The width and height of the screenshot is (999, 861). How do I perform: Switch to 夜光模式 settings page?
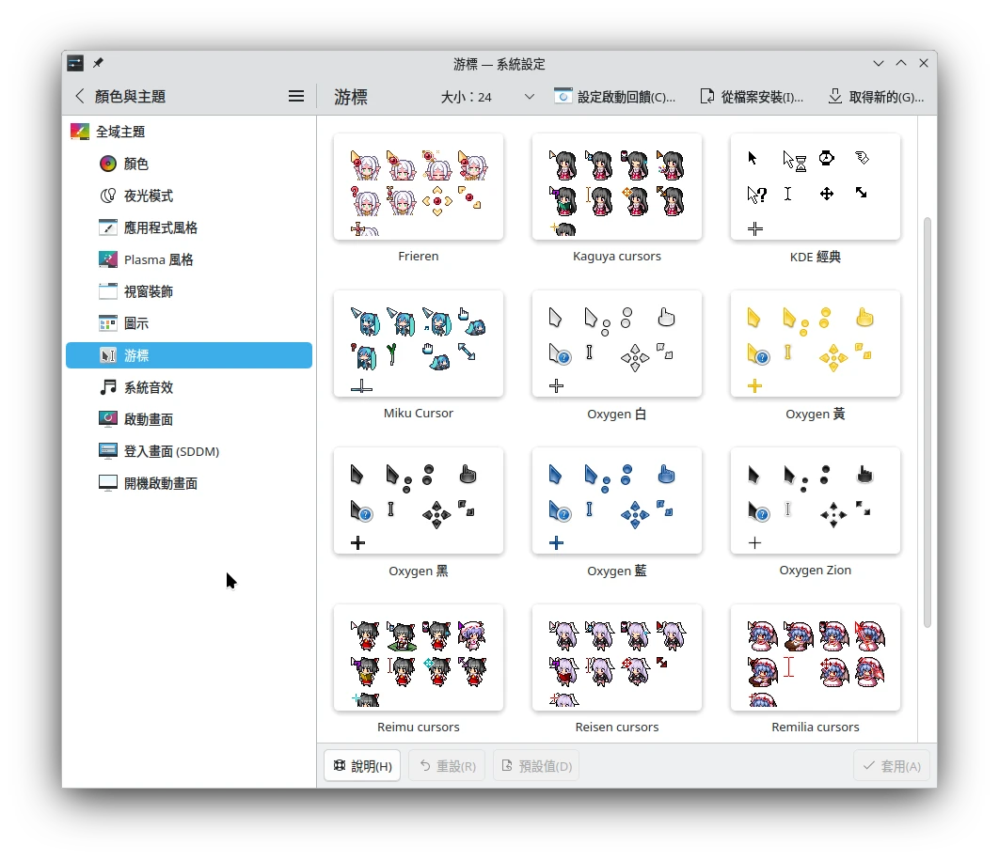pos(189,196)
